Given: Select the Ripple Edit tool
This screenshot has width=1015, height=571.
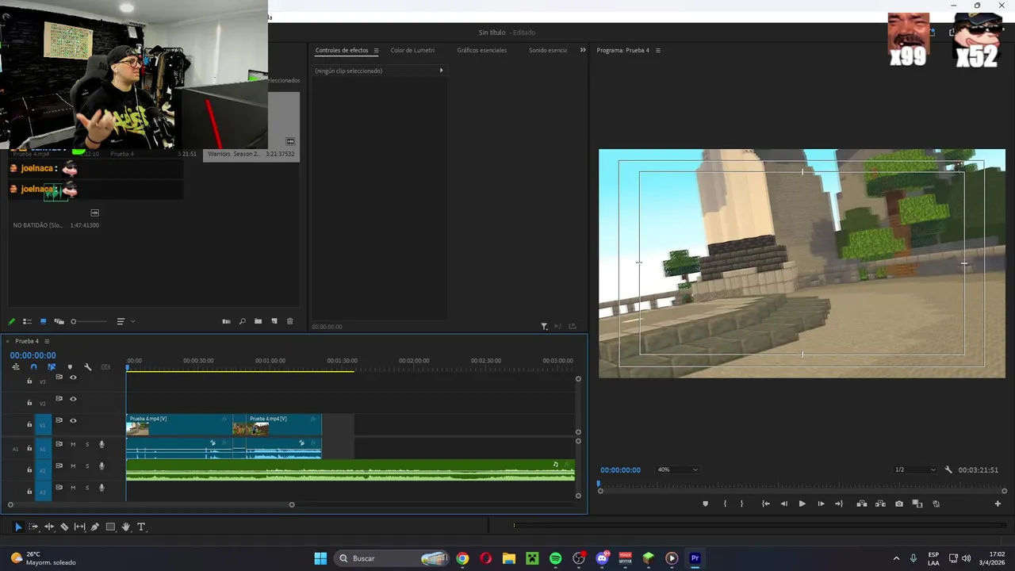Looking at the screenshot, I should coord(49,527).
